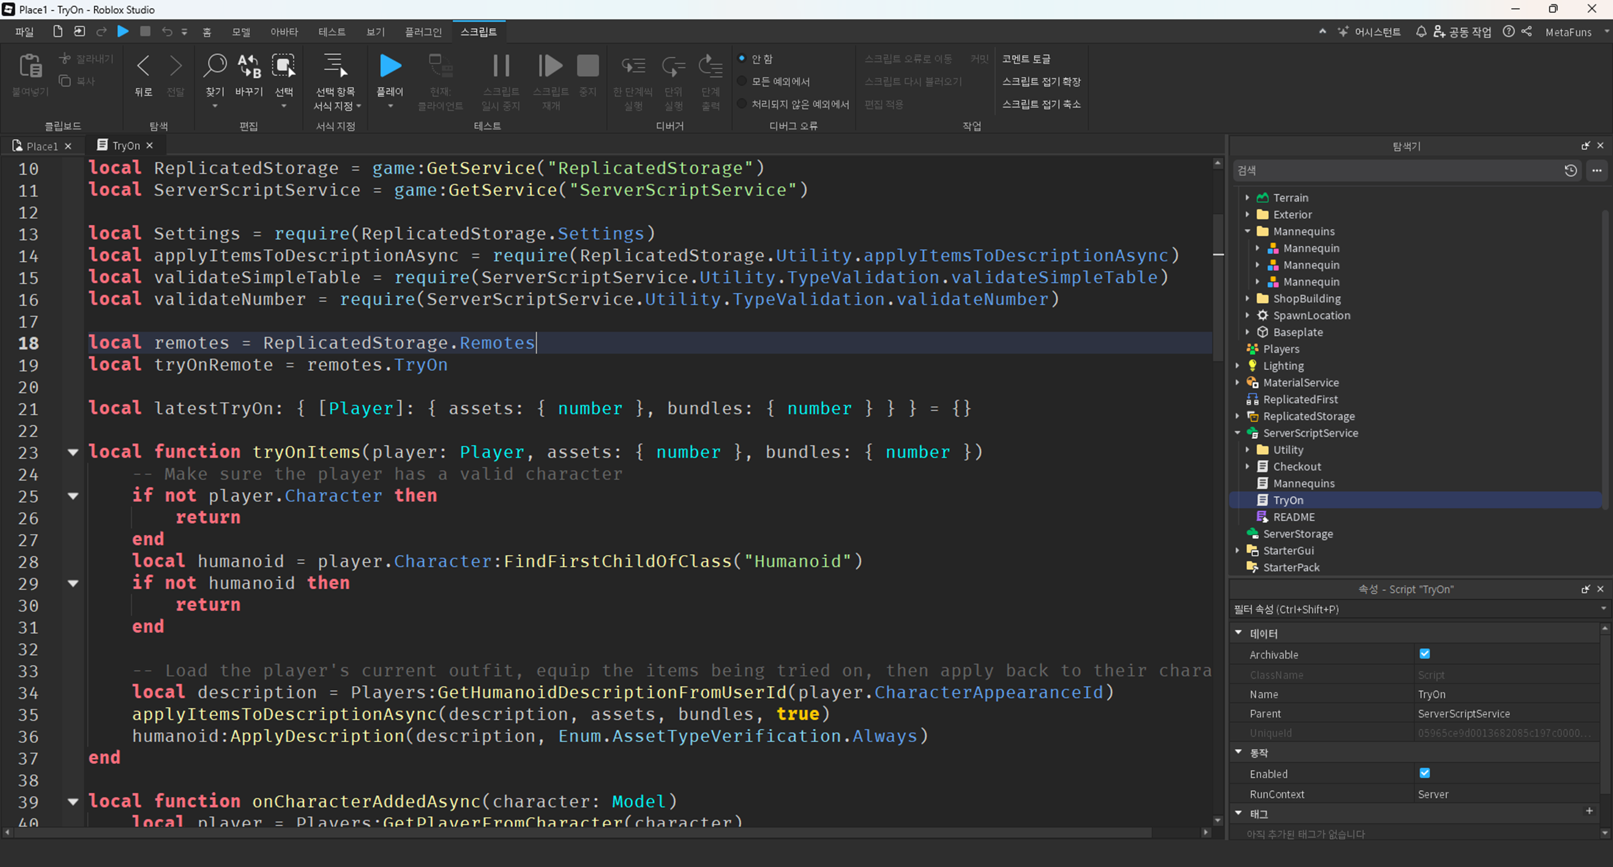
Task: Collapse the ribbon with the caret icon
Action: click(x=1323, y=31)
